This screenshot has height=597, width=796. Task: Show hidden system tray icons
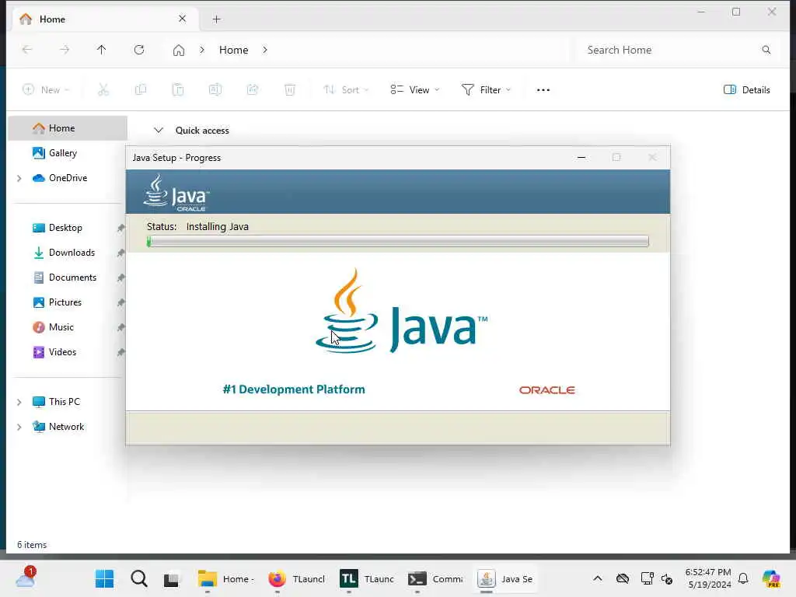point(598,578)
